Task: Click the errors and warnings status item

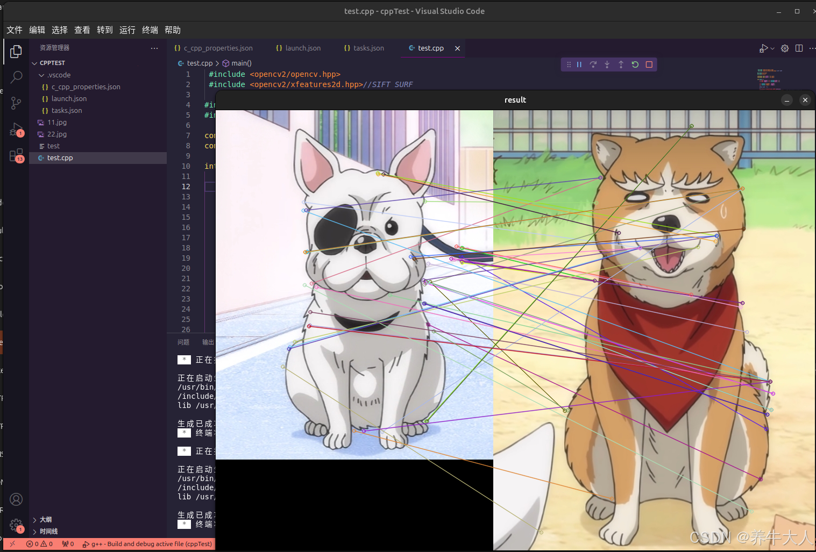Action: (39, 544)
